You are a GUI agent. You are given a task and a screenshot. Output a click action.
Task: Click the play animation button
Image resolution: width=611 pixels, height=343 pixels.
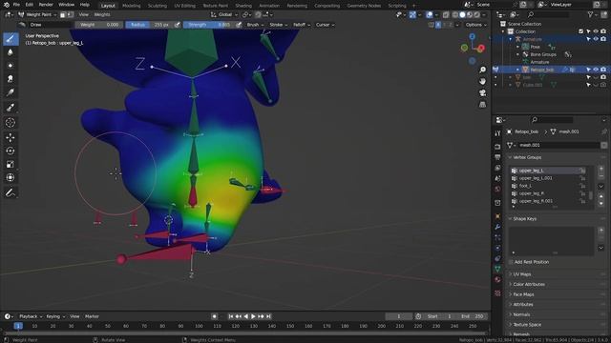253,316
